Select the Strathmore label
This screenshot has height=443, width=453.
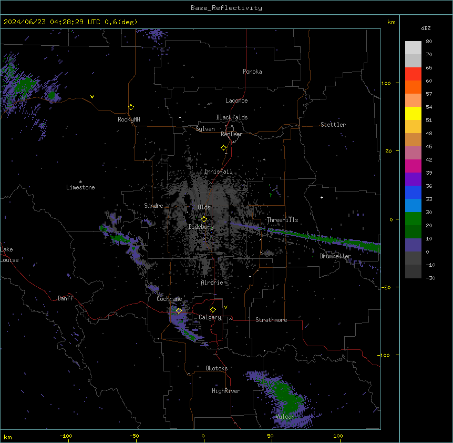click(x=271, y=320)
